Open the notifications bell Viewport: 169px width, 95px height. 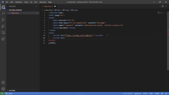(x=166, y=93)
